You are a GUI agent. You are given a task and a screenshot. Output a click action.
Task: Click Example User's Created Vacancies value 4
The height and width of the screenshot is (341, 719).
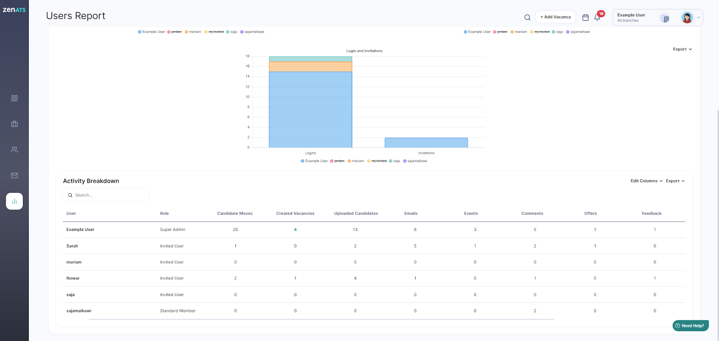point(295,230)
